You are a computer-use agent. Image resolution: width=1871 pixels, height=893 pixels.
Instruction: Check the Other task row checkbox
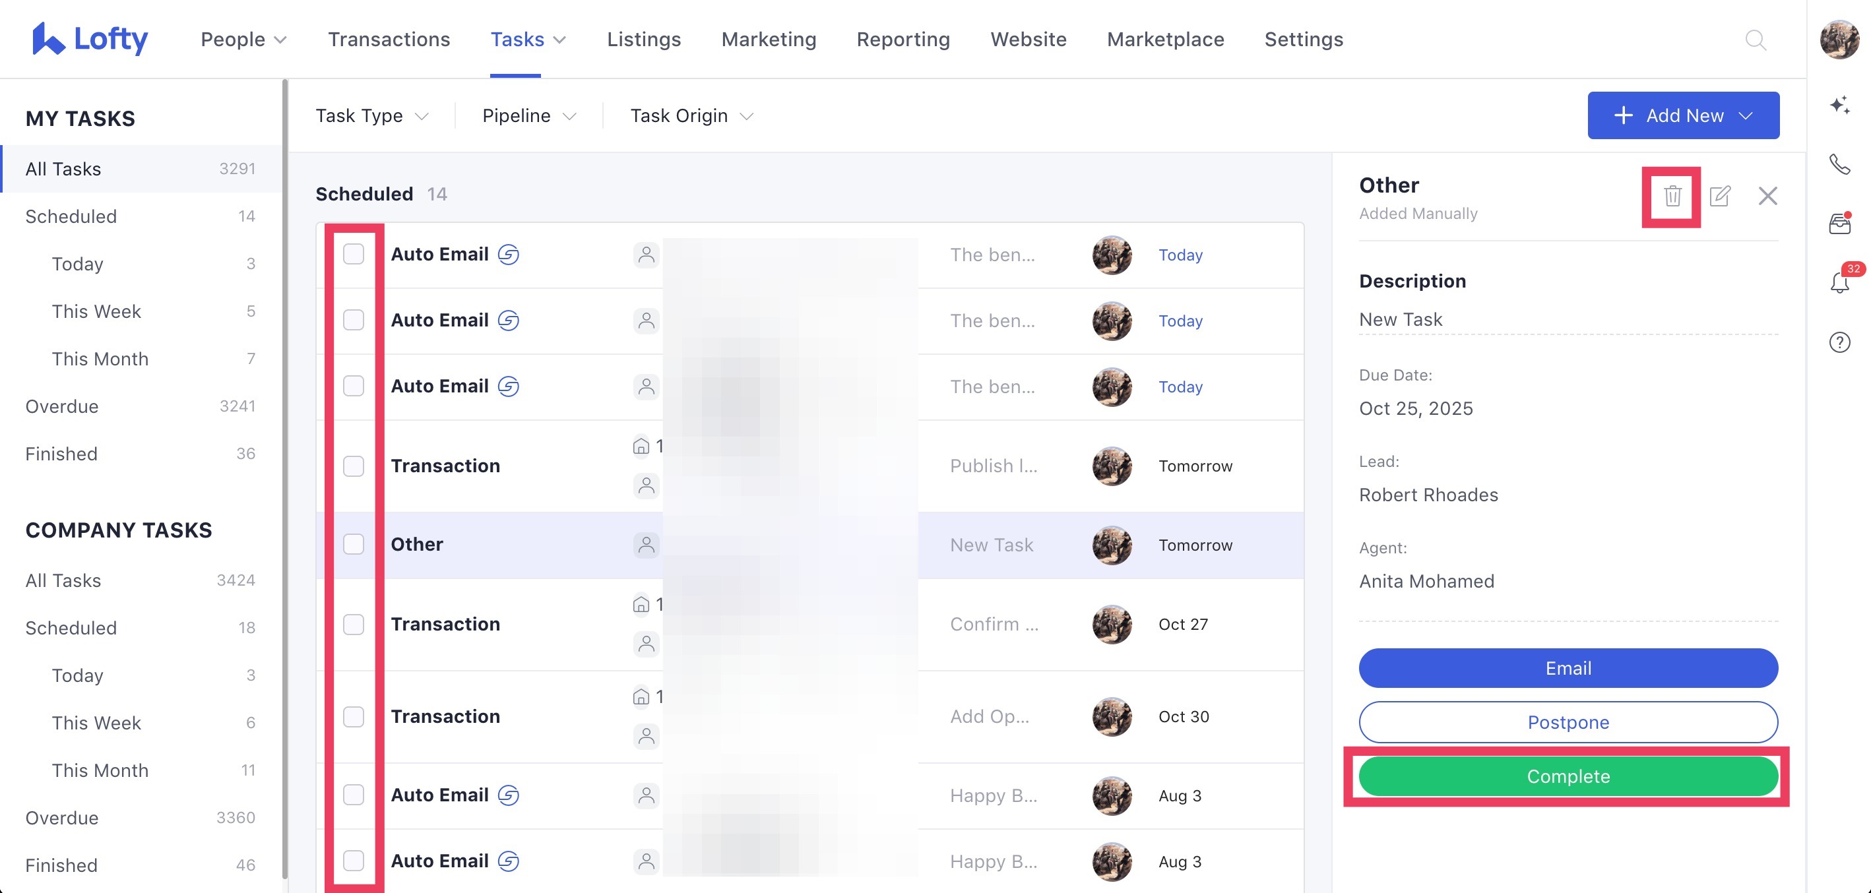354,545
